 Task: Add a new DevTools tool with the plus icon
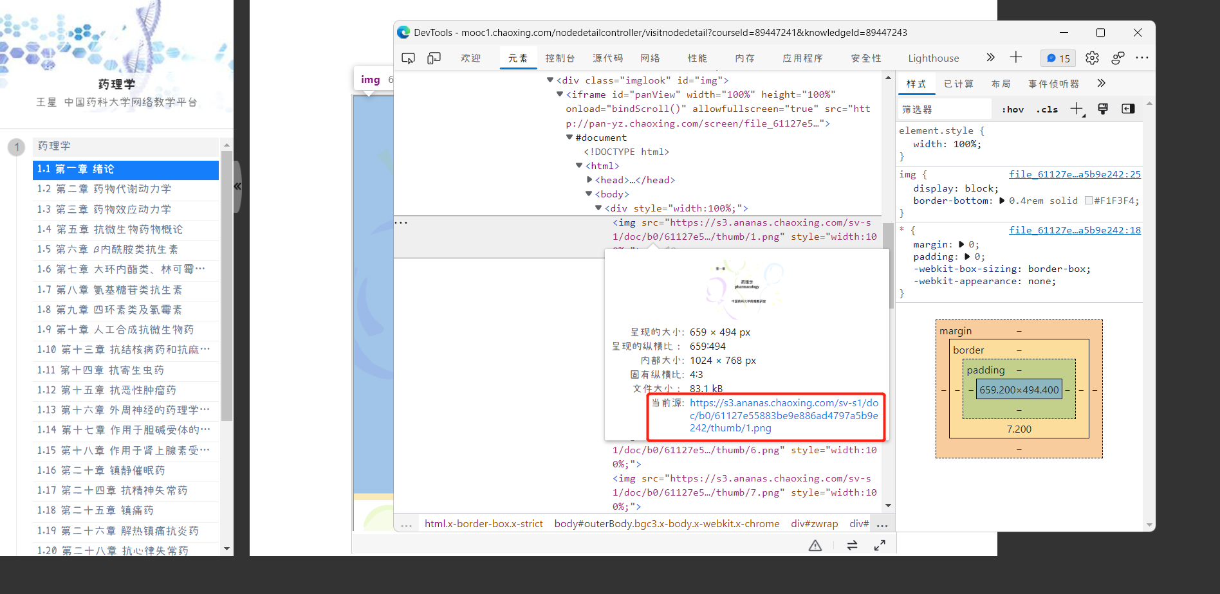click(x=1016, y=57)
